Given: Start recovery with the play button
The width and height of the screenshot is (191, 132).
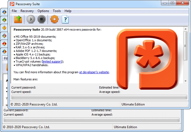Looking at the screenshot, I should [x=31, y=19].
